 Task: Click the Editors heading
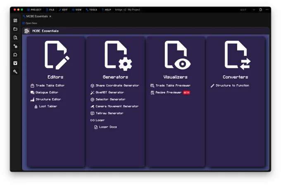(x=55, y=77)
